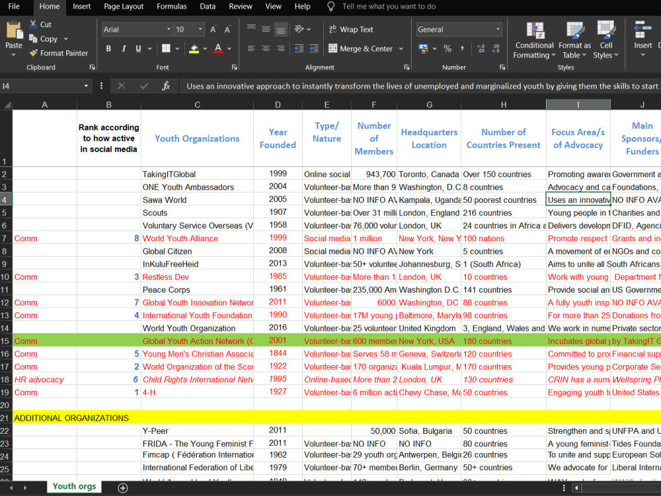Apply middle align to cells
This screenshot has height=496, width=661.
(266, 28)
